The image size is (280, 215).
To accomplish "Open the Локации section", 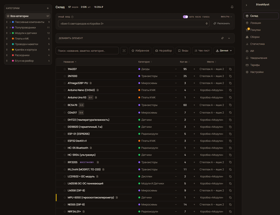I will (261, 23).
